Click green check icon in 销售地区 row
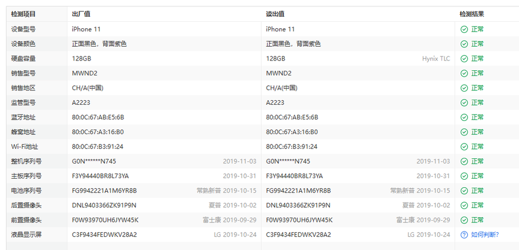The height and width of the screenshot is (250, 519). (464, 88)
